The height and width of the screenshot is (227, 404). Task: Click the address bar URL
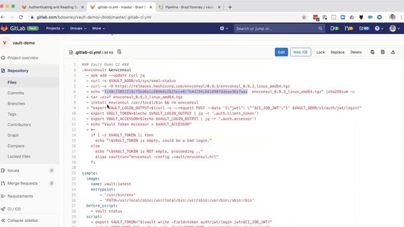(x=94, y=17)
